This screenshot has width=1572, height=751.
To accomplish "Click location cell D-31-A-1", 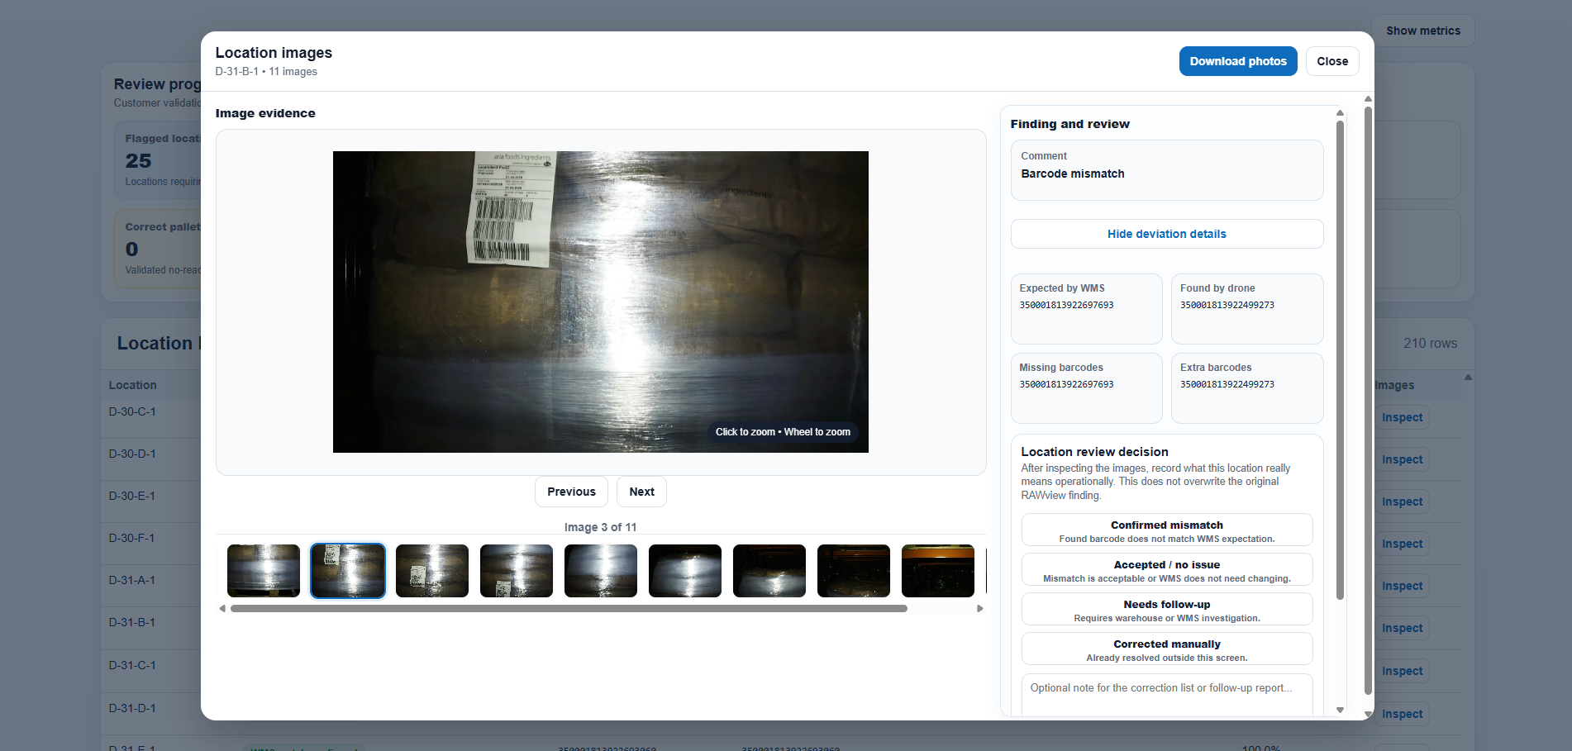I will pyautogui.click(x=132, y=580).
